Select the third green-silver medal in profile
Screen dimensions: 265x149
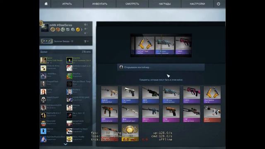click(x=63, y=29)
